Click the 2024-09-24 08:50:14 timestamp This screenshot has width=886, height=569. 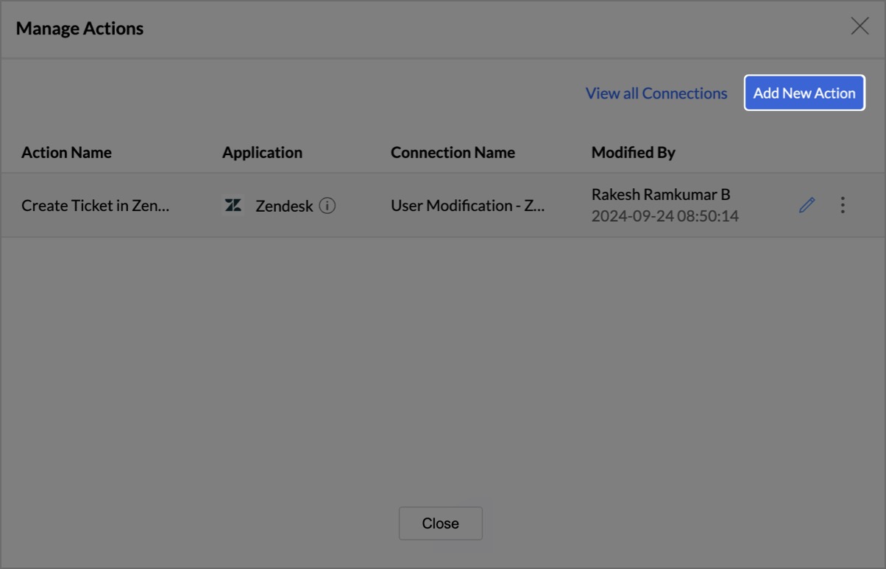click(x=665, y=216)
